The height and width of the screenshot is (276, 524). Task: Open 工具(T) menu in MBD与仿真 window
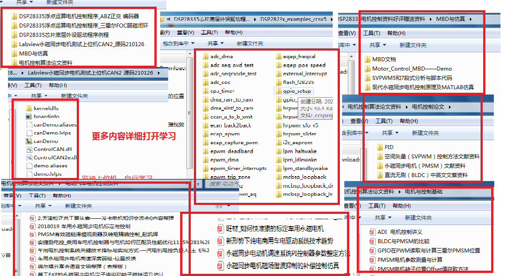(372, 33)
